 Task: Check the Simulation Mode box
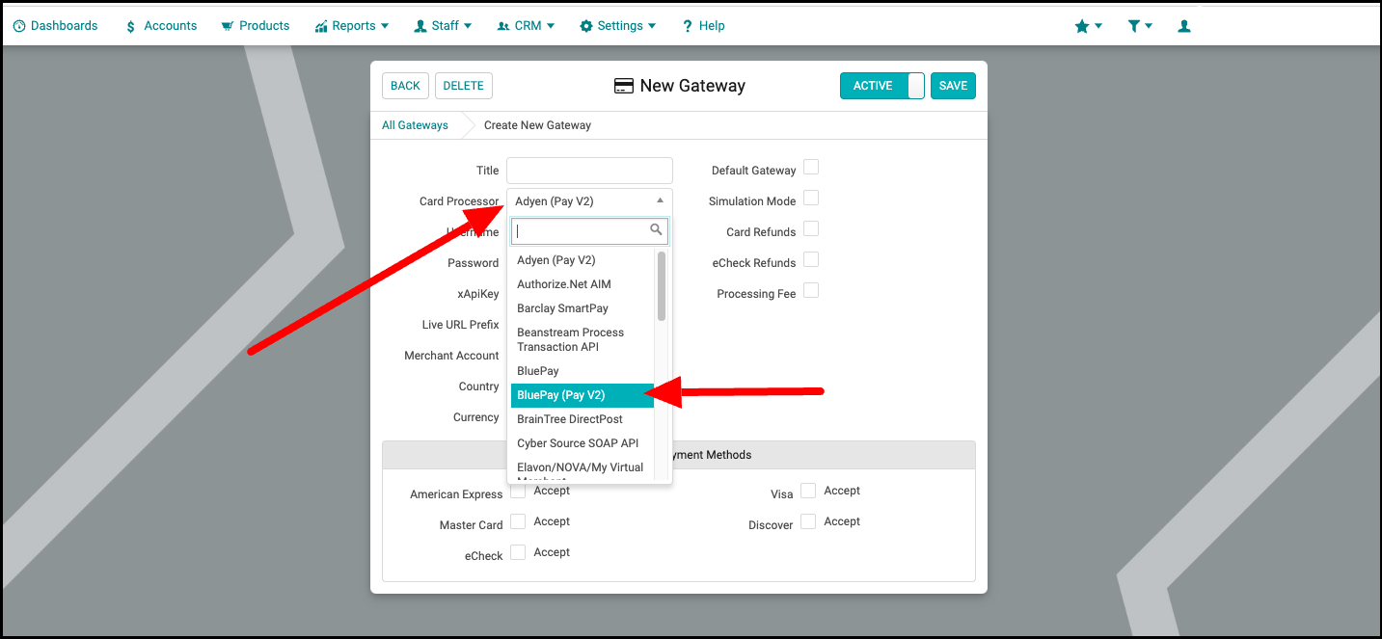tap(811, 199)
